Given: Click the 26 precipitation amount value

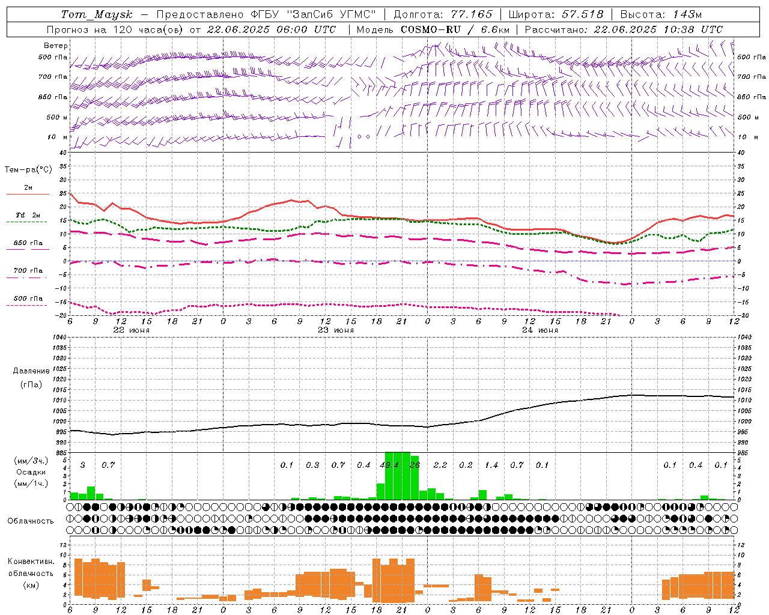Looking at the screenshot, I should point(415,465).
